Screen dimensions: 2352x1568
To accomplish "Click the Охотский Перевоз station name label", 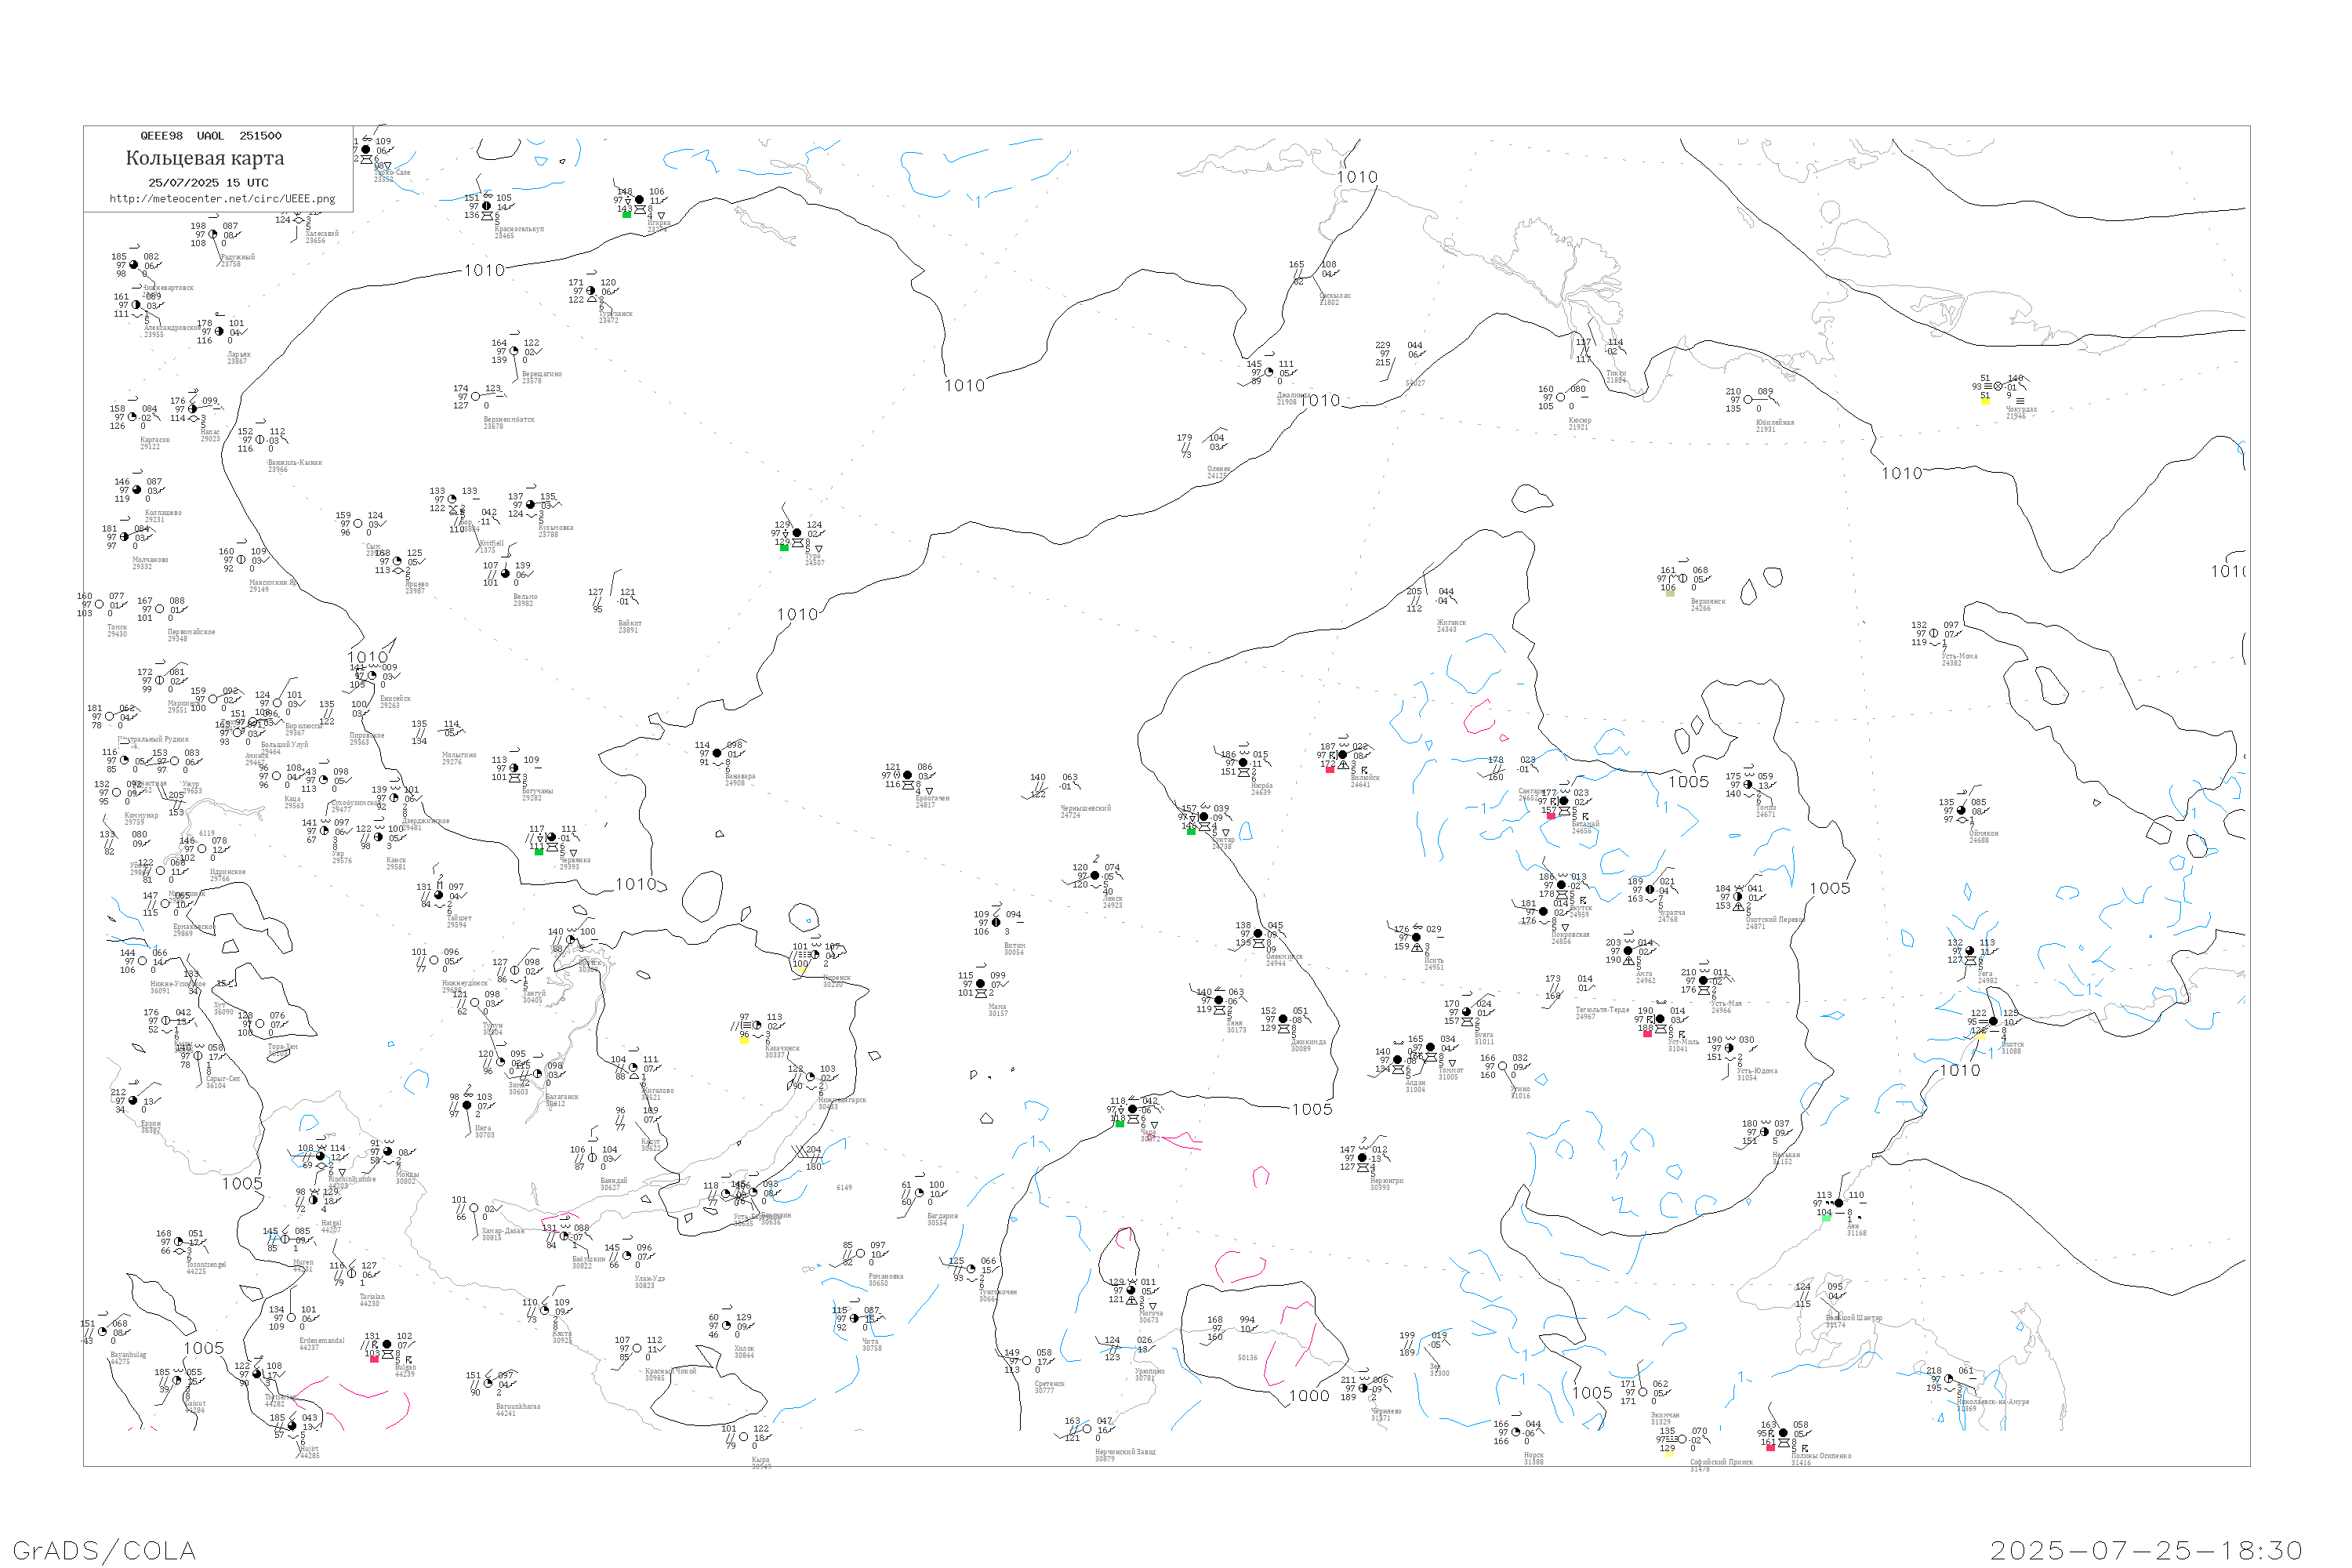I will pos(1776,919).
